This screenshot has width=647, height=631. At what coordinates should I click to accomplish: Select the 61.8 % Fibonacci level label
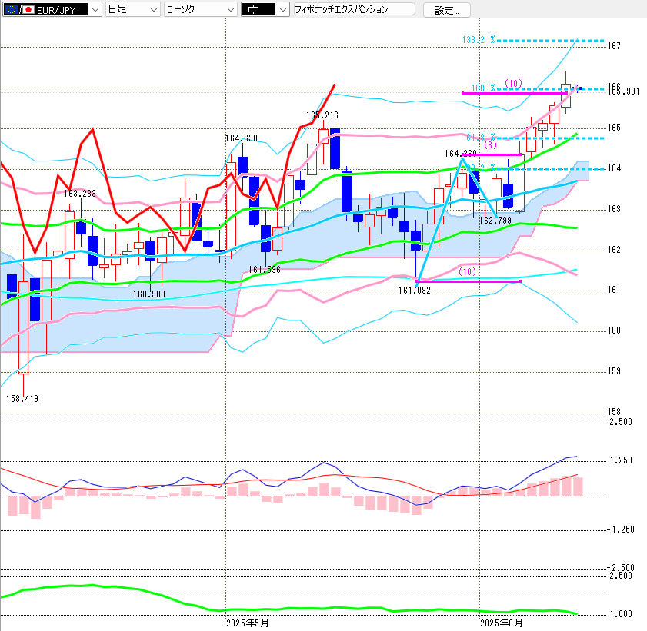pyautogui.click(x=481, y=138)
